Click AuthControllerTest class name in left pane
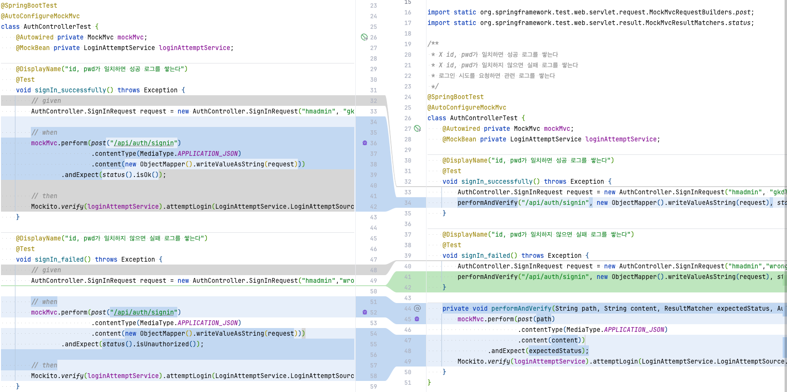787x392 pixels. tap(57, 26)
